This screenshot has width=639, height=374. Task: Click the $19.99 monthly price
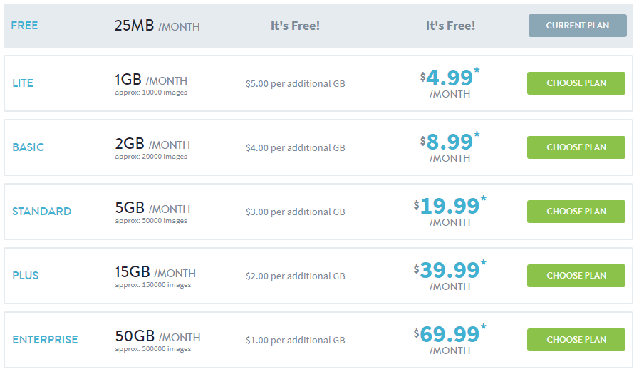tap(450, 206)
